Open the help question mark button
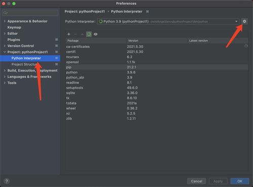 tap(7, 181)
